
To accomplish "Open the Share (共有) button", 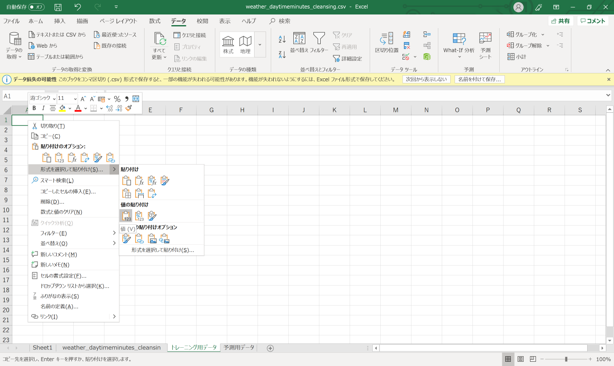I will [560, 21].
